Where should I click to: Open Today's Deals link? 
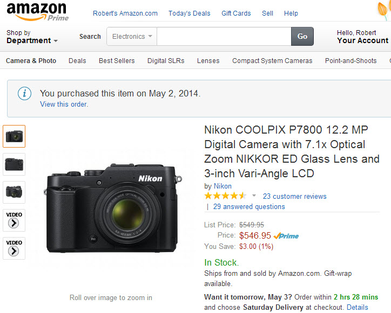pos(190,13)
